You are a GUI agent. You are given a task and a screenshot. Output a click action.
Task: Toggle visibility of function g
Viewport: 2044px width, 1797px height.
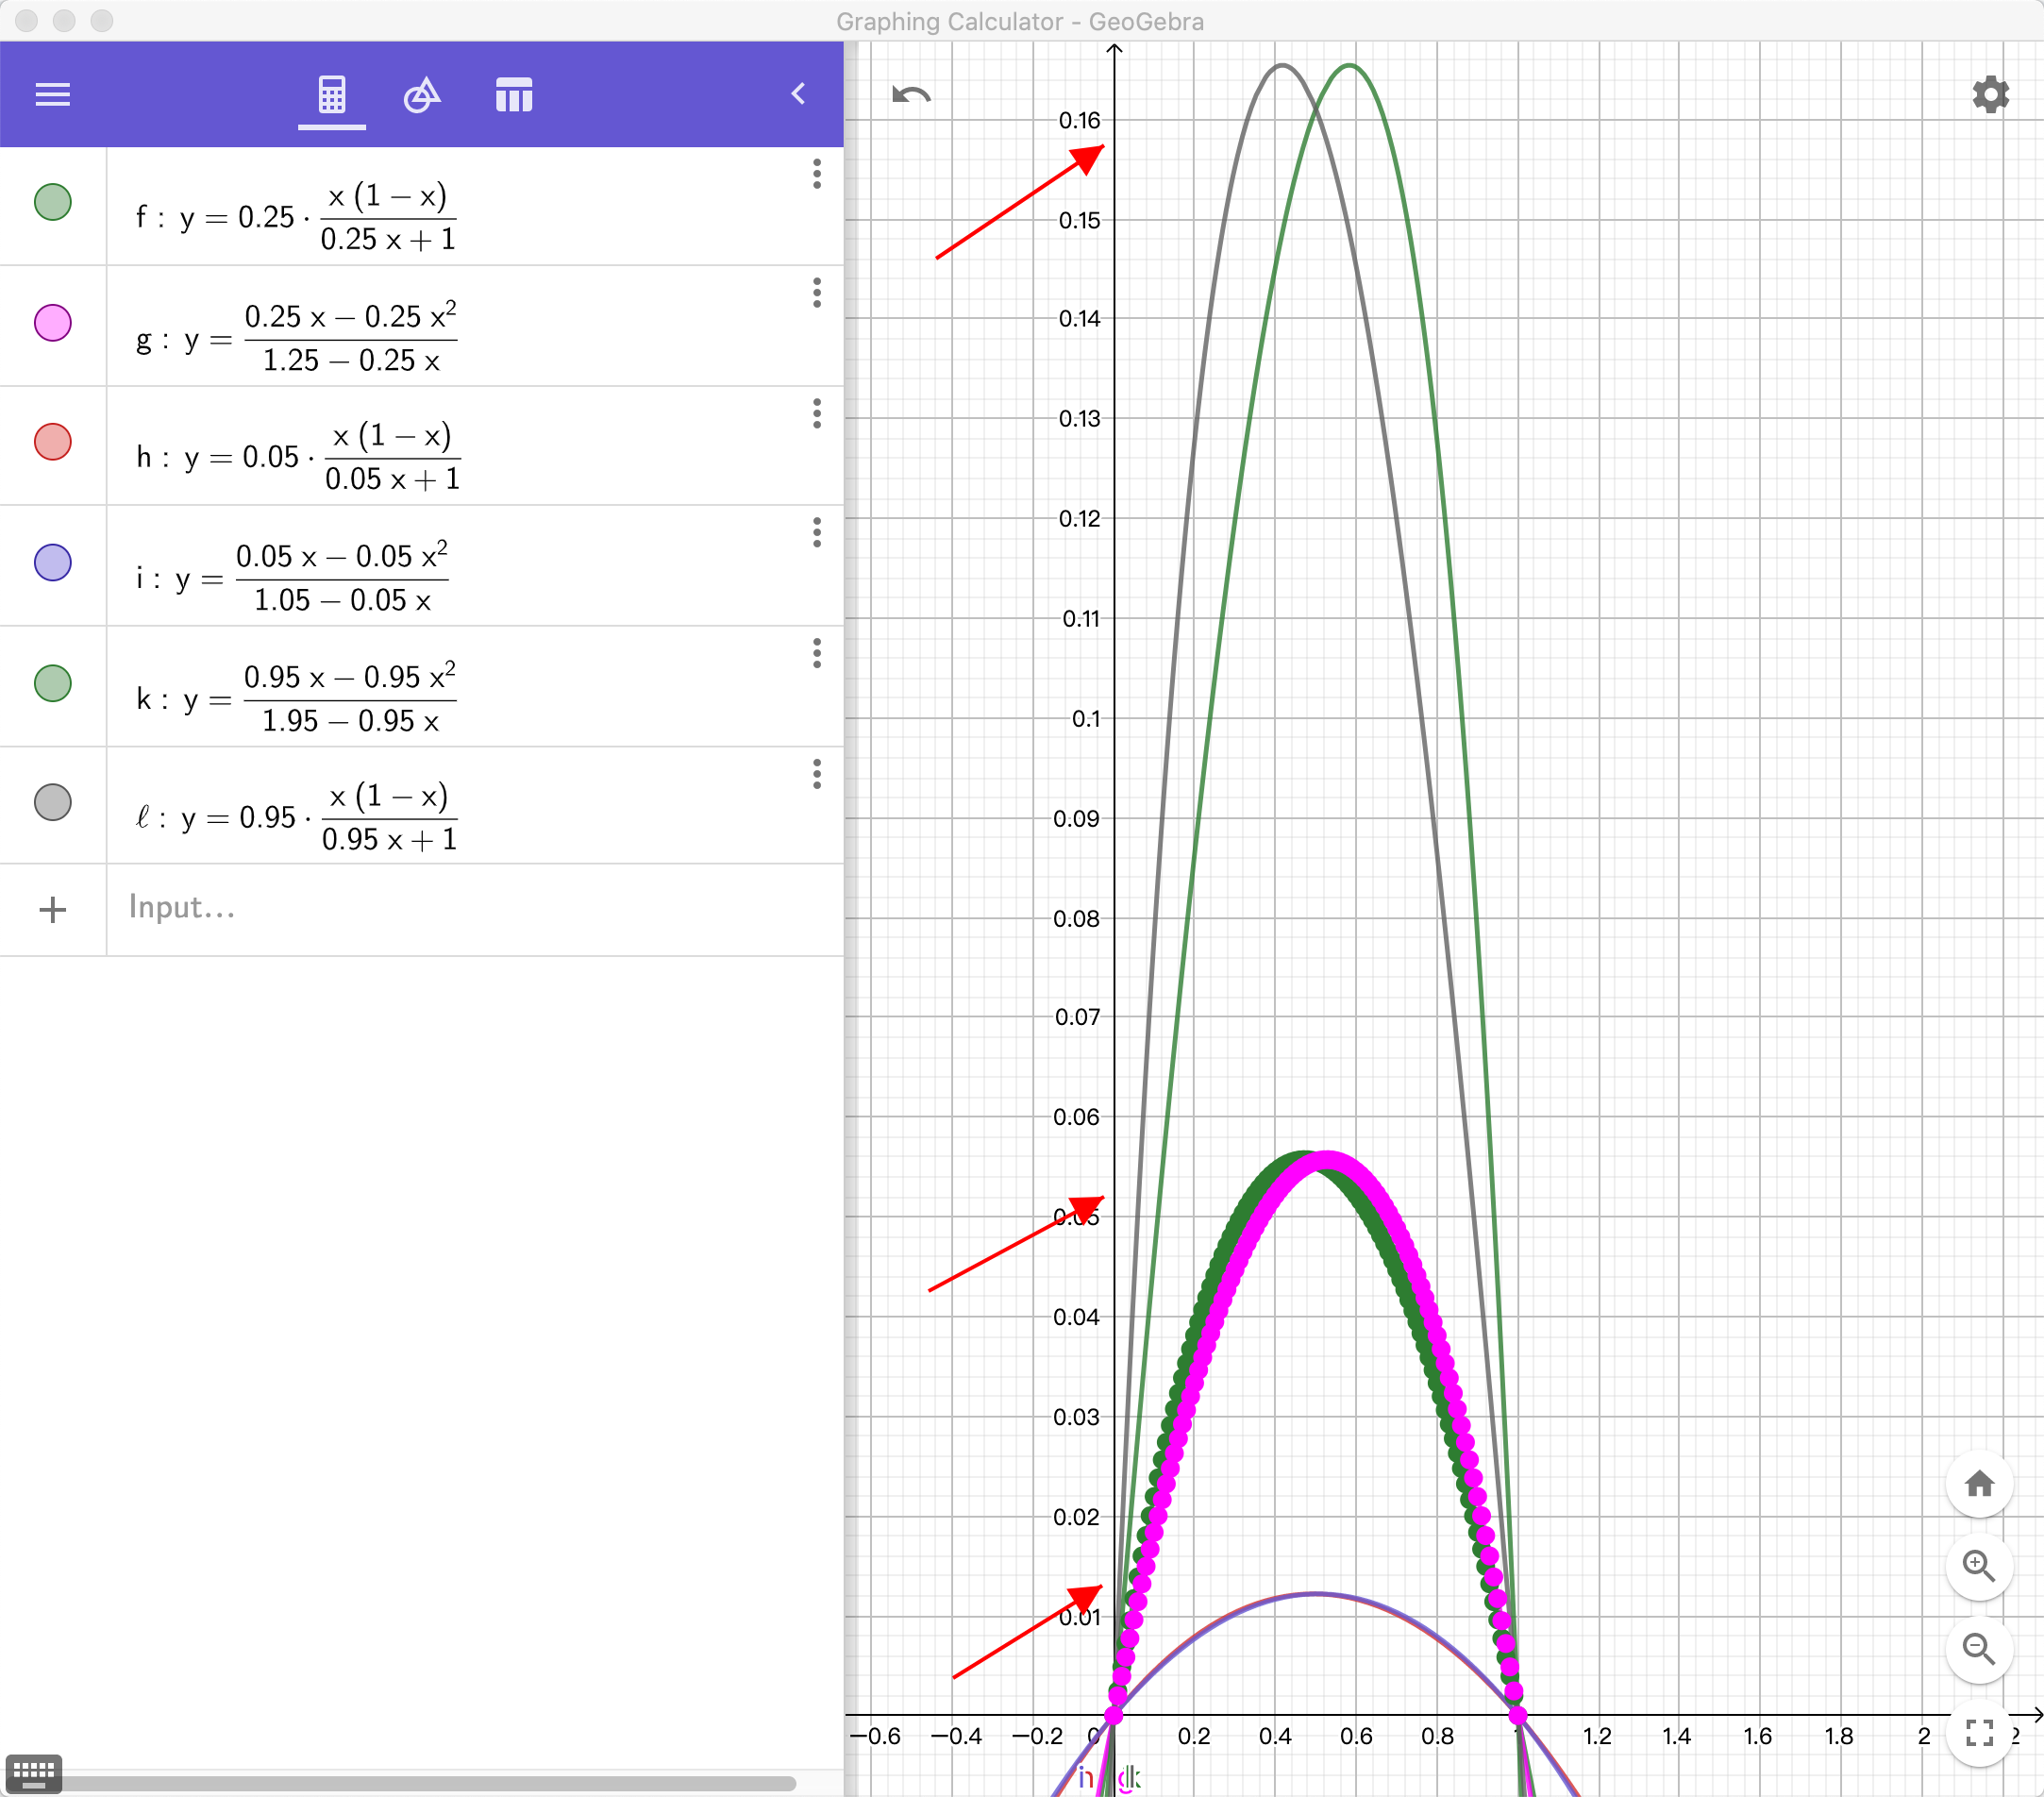tap(53, 323)
